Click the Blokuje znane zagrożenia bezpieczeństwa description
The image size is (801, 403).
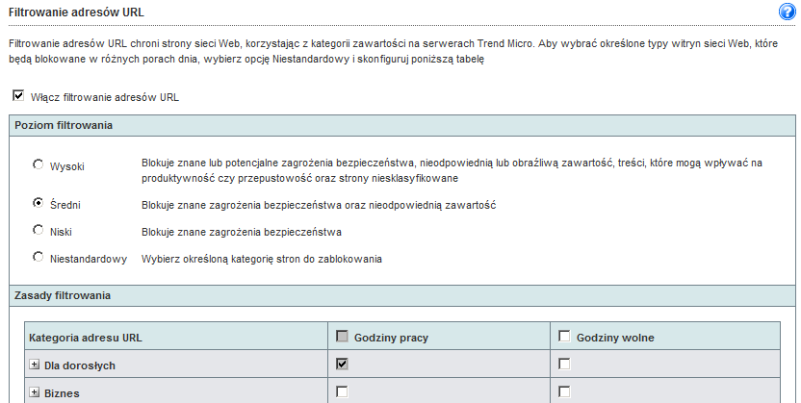[x=242, y=232]
